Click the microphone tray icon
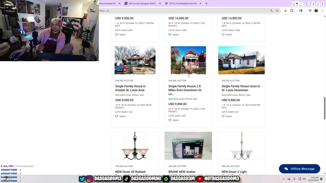Image resolution: width=326 pixels, height=183 pixels. pyautogui.click(x=294, y=179)
